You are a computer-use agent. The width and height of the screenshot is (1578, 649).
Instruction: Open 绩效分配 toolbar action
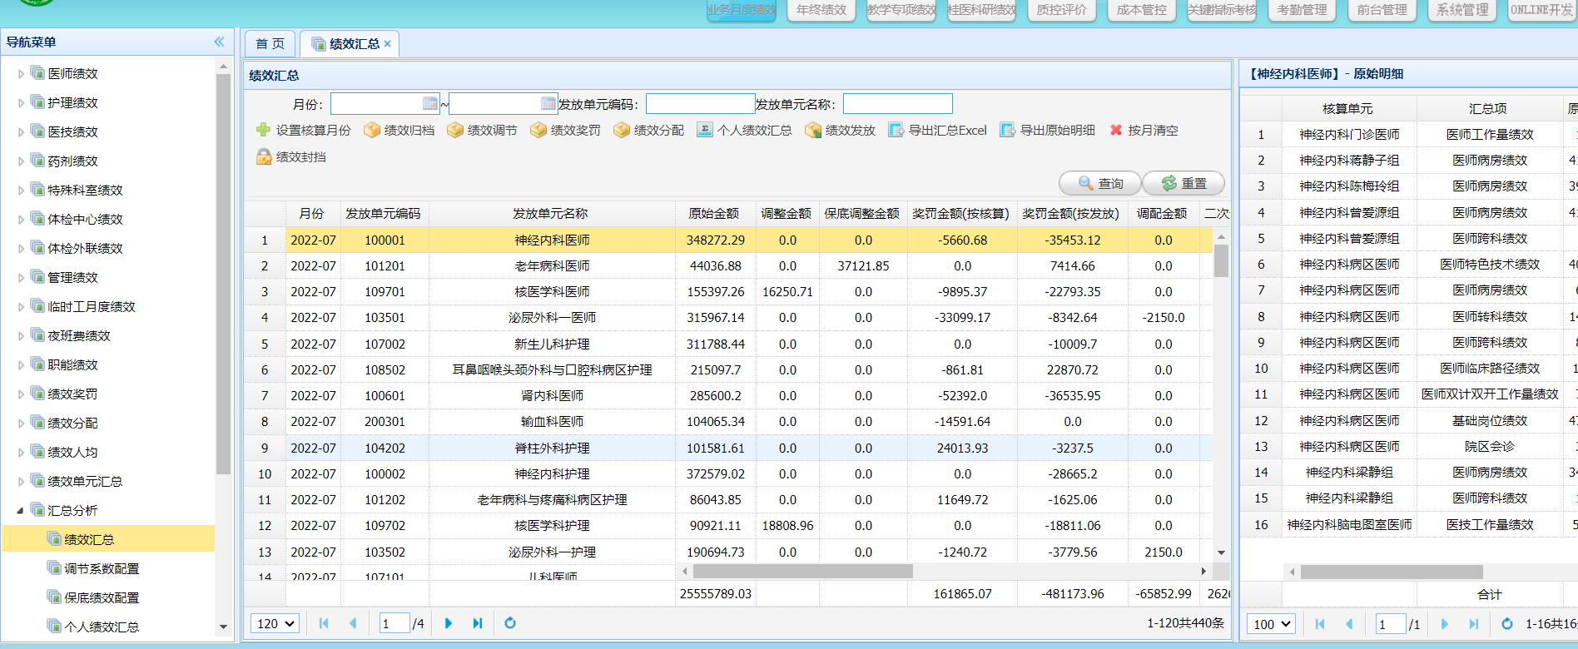pyautogui.click(x=649, y=131)
